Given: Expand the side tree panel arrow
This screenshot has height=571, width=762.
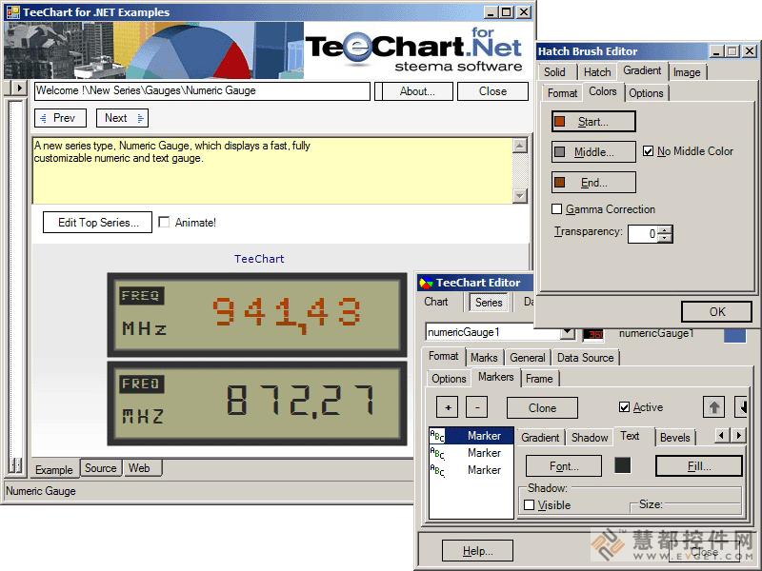Looking at the screenshot, I should [x=19, y=89].
